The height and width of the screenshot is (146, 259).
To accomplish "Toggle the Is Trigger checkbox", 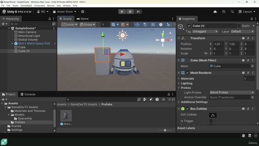I will [211, 121].
